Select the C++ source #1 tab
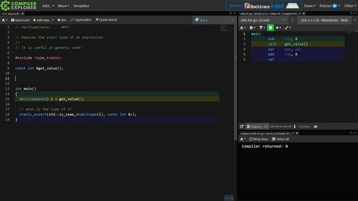This screenshot has height=201, width=358. pos(11,13)
